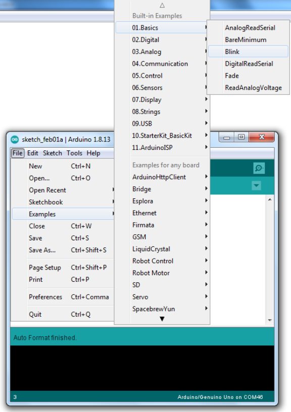The image size is (291, 412).
Task: Open Page Setup
Action: (63, 268)
